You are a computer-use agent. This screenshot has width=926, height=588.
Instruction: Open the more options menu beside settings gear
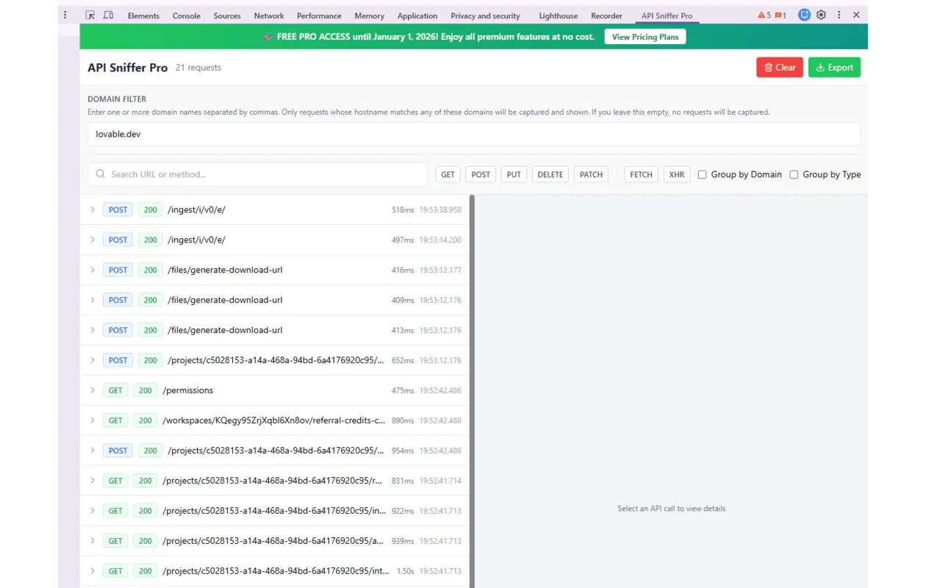(x=839, y=15)
